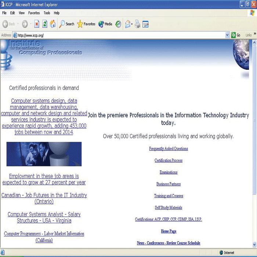The height and width of the screenshot is (257, 257).
Task: Open Computer Systems Analyst Salary Structures link
Action: [44, 217]
